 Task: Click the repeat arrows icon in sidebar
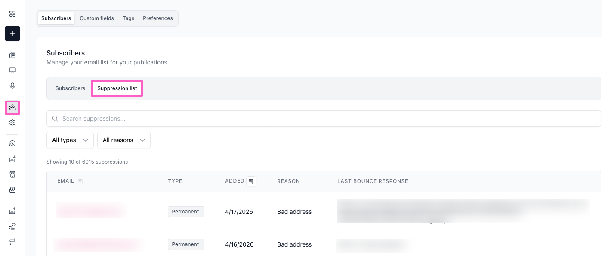click(12, 242)
